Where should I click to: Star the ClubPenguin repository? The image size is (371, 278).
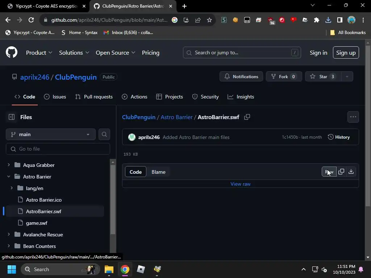tap(323, 77)
